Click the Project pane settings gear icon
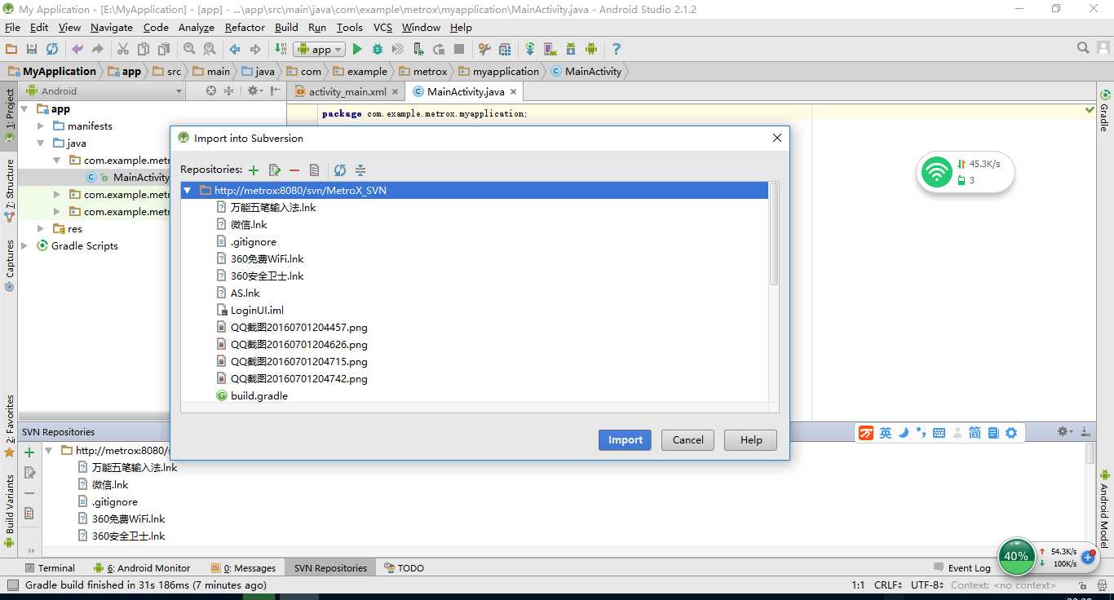 coord(253,90)
